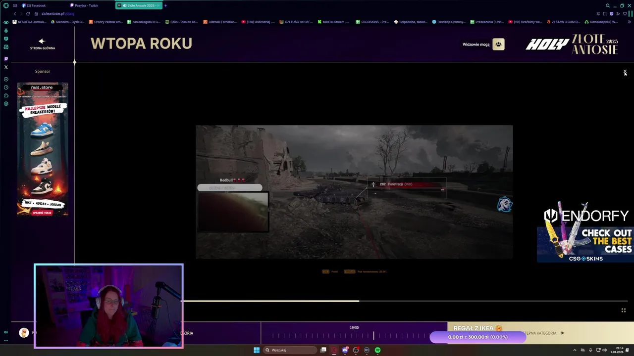The width and height of the screenshot is (634, 356).
Task: Open Discord from the taskbar
Action: [x=345, y=350]
